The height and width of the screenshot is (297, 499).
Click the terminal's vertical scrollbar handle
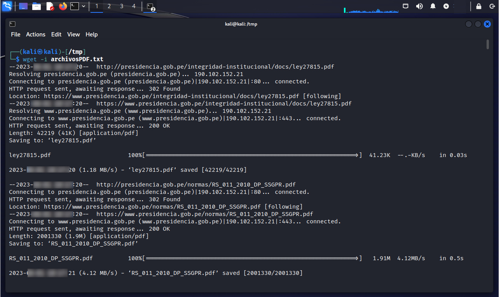(488, 44)
